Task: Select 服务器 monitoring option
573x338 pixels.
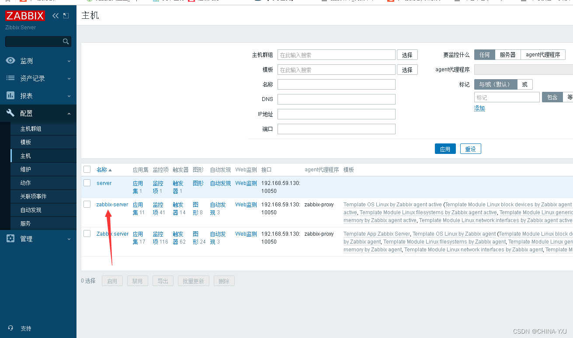Action: (507, 55)
